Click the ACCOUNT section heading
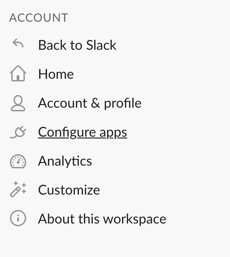Screen dimensions: 230x257 pos(38,18)
